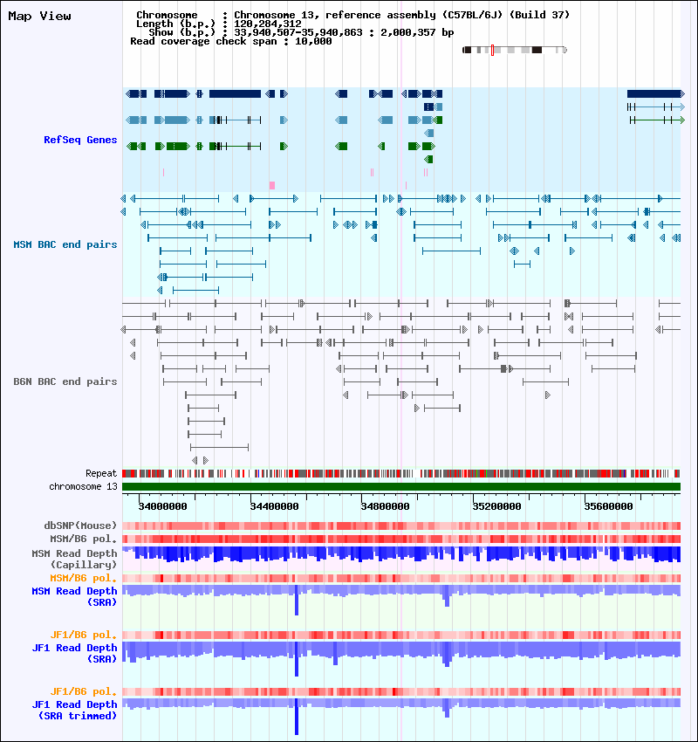Click the green chromosome 13 bar
This screenshot has width=698, height=742.
(401, 486)
